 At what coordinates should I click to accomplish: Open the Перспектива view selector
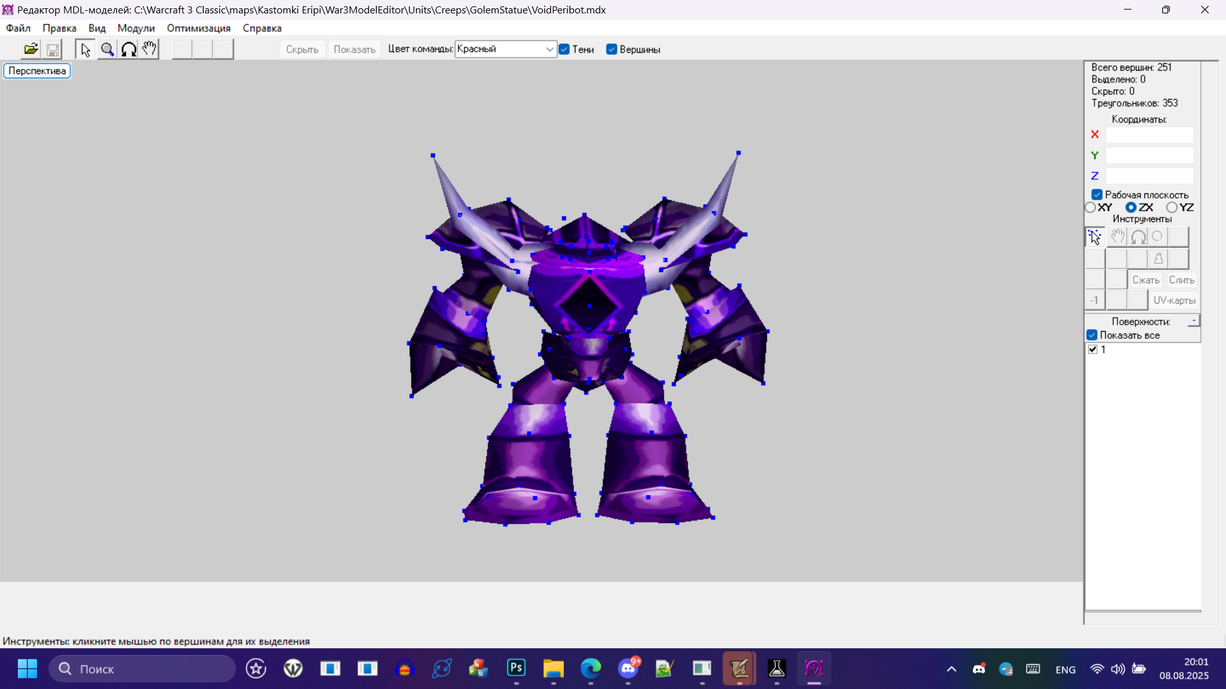37,71
